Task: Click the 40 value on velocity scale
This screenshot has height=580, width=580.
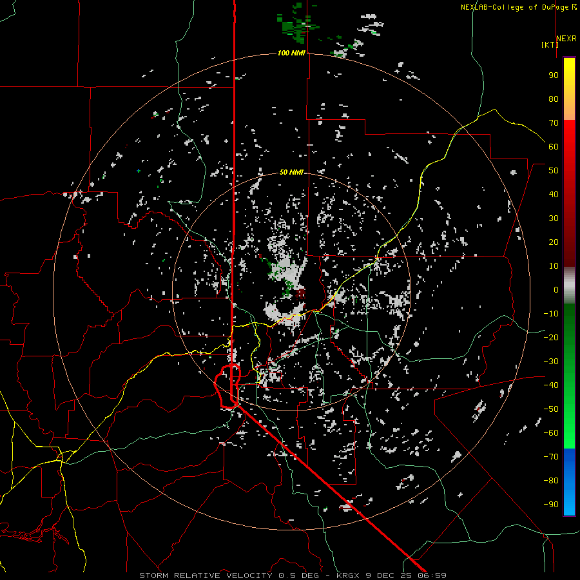Action: tap(554, 195)
